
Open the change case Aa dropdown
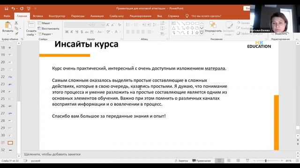[100, 32]
